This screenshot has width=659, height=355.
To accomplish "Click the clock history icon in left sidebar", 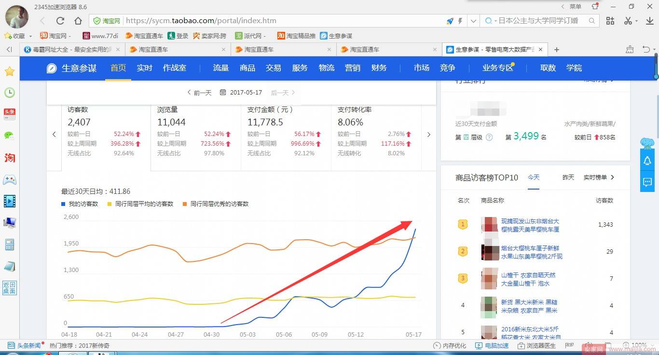I will pyautogui.click(x=10, y=93).
